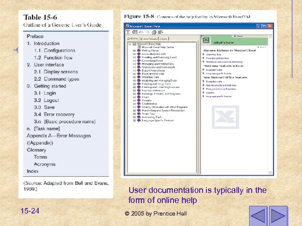Open the Formulas and functions link
This screenshot has height=226, width=302.
click(x=217, y=58)
